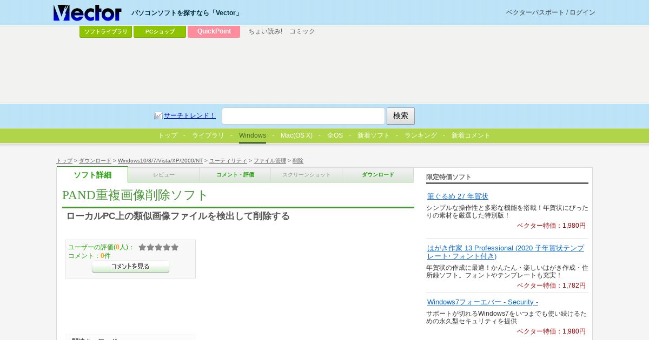Click ベクター特価：1,782円 price text
649x340 pixels.
click(x=551, y=285)
